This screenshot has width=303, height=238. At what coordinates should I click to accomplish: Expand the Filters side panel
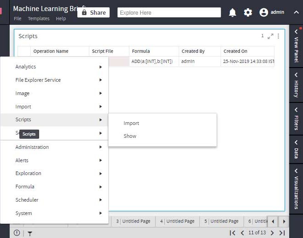click(296, 119)
